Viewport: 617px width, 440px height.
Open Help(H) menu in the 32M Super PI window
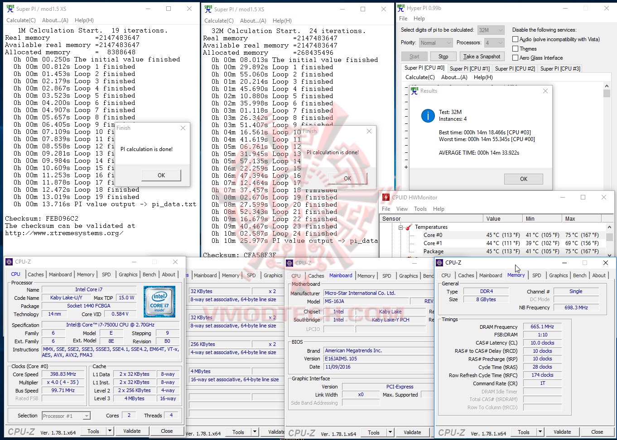point(282,21)
